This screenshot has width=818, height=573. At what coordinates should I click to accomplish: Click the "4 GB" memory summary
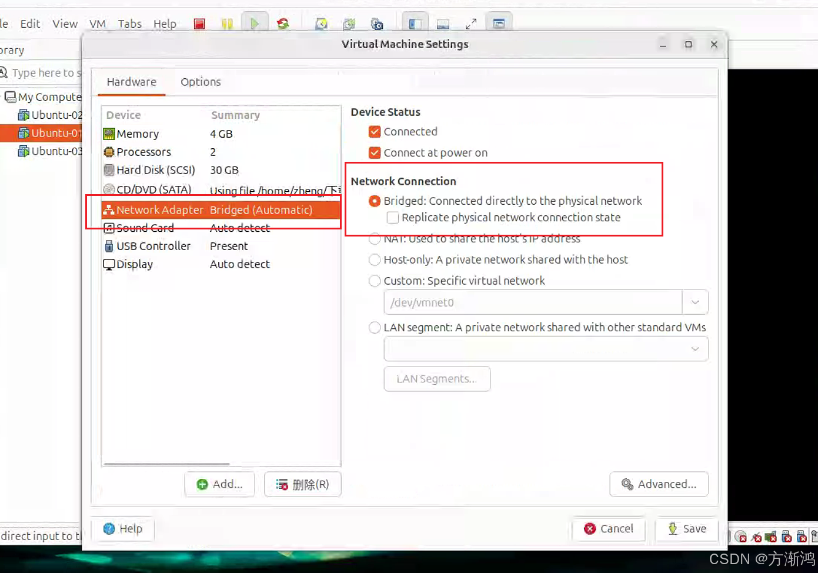pyautogui.click(x=221, y=134)
